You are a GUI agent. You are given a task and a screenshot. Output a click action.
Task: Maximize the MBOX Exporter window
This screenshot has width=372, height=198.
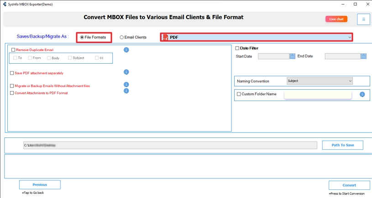point(355,4)
